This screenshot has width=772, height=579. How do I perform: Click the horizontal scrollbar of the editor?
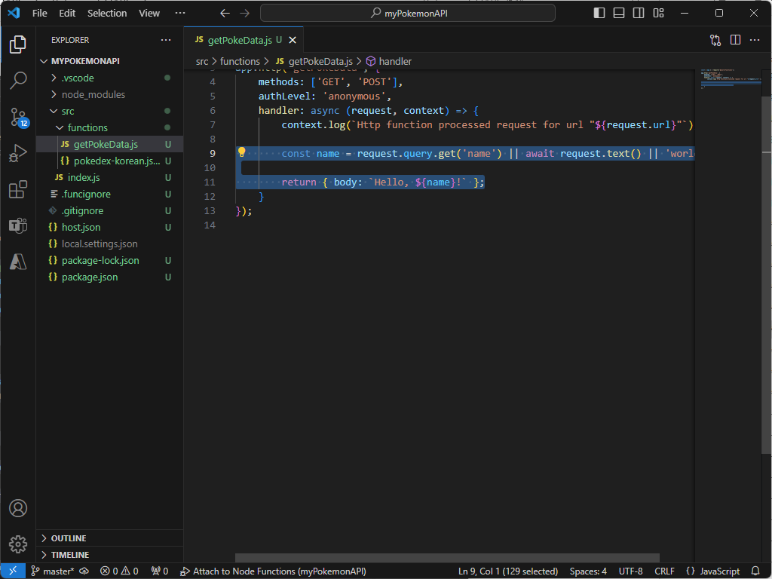pyautogui.click(x=447, y=558)
